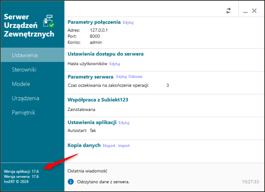Click Import under Kopia danych
The height and width of the screenshot is (192, 265).
pos(124,146)
